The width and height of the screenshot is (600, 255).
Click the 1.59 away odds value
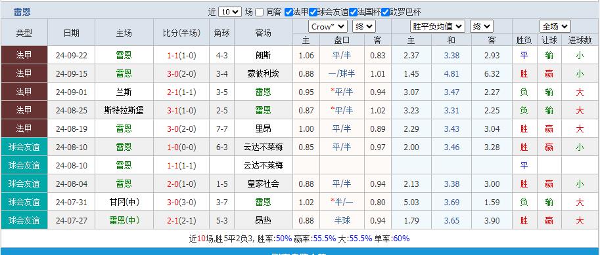(492, 202)
